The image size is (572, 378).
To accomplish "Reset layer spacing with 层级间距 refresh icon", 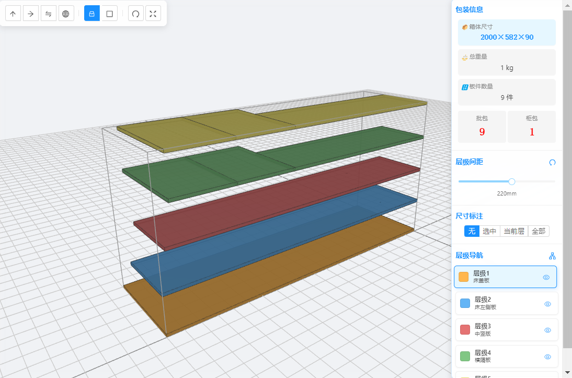I will 552,163.
